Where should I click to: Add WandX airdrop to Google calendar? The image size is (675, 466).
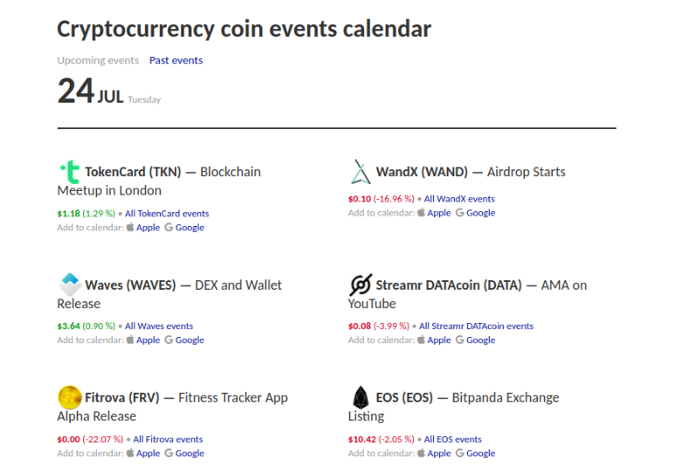pos(479,213)
